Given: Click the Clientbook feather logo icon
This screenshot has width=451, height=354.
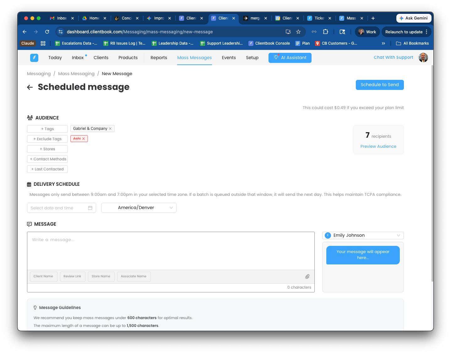Looking at the screenshot, I should [34, 58].
